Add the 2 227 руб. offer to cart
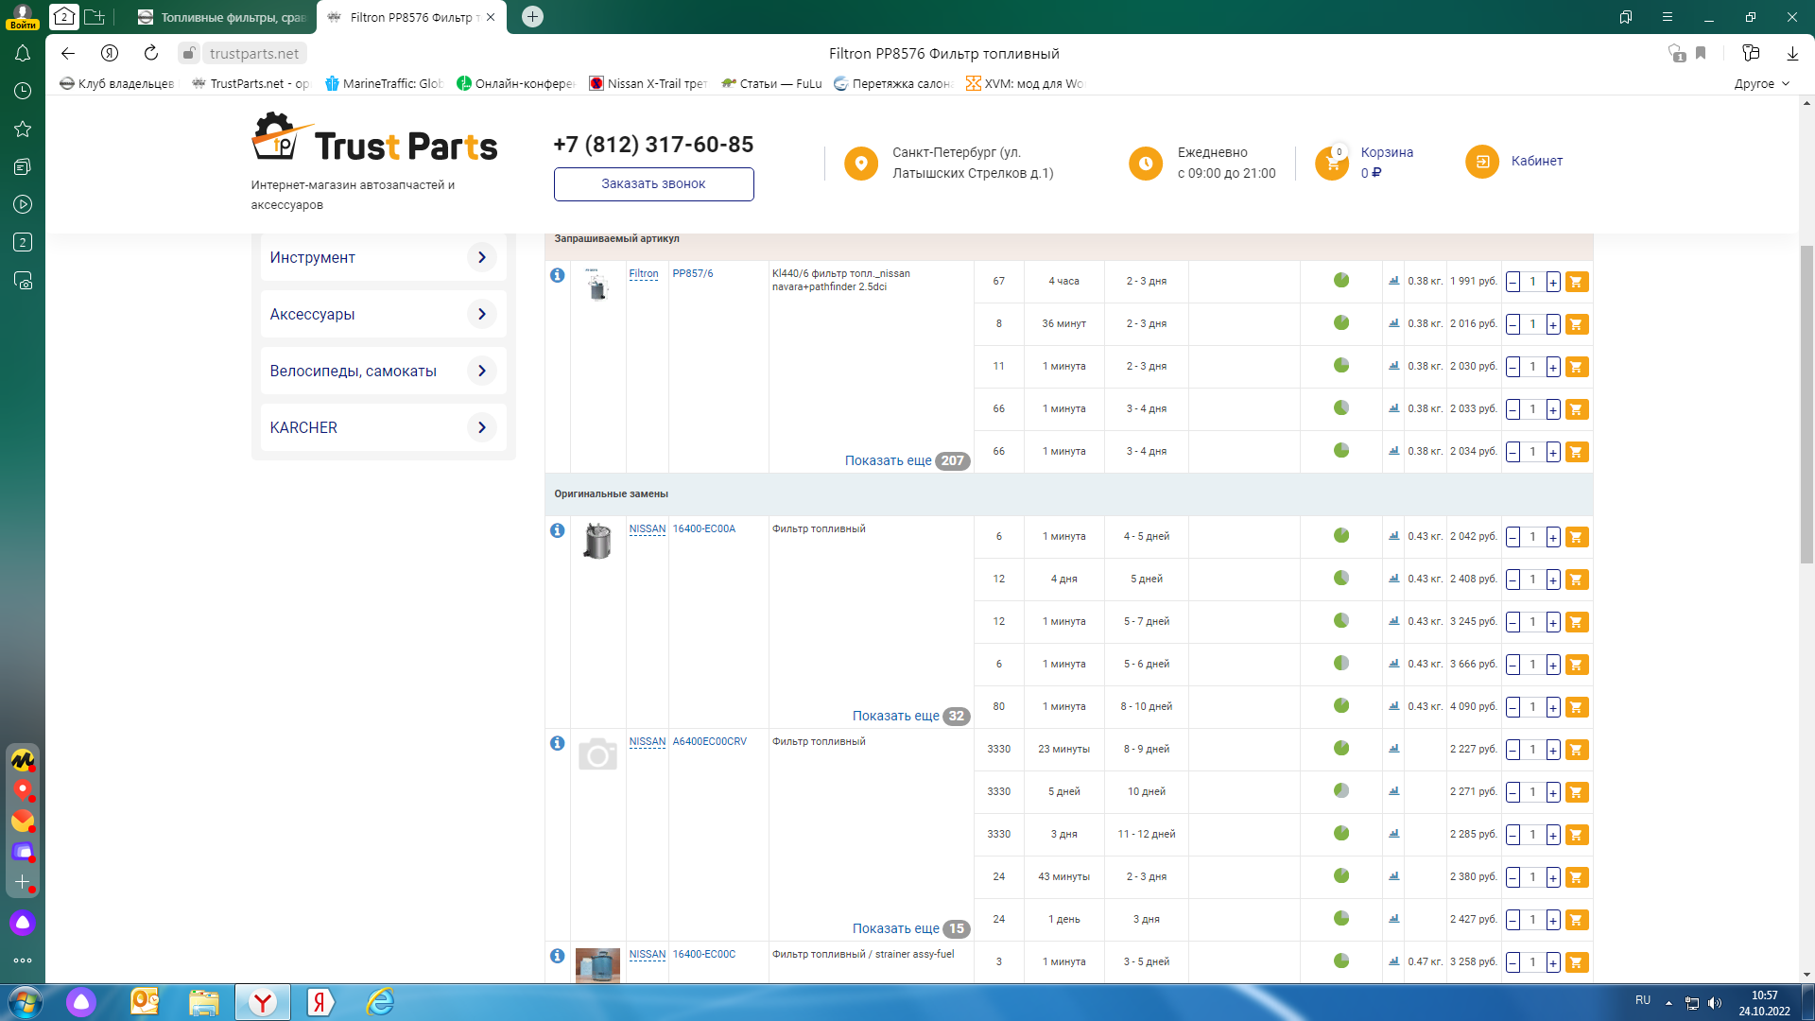1815x1021 pixels. click(1576, 750)
